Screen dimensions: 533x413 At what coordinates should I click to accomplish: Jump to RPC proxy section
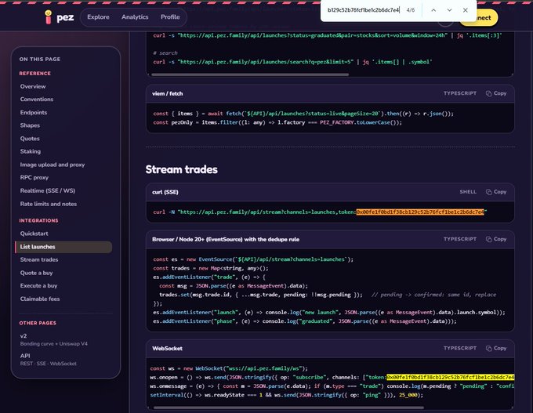click(x=34, y=177)
